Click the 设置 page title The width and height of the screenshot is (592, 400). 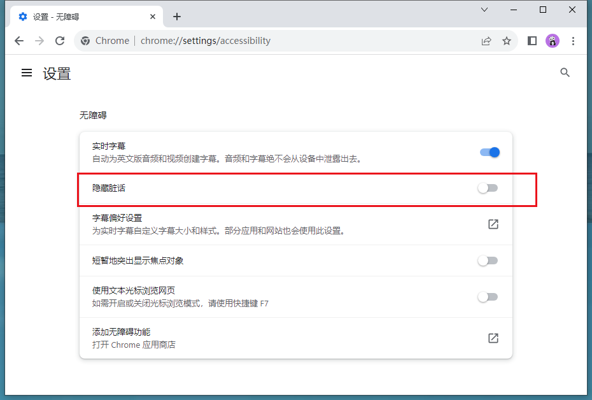coord(57,74)
